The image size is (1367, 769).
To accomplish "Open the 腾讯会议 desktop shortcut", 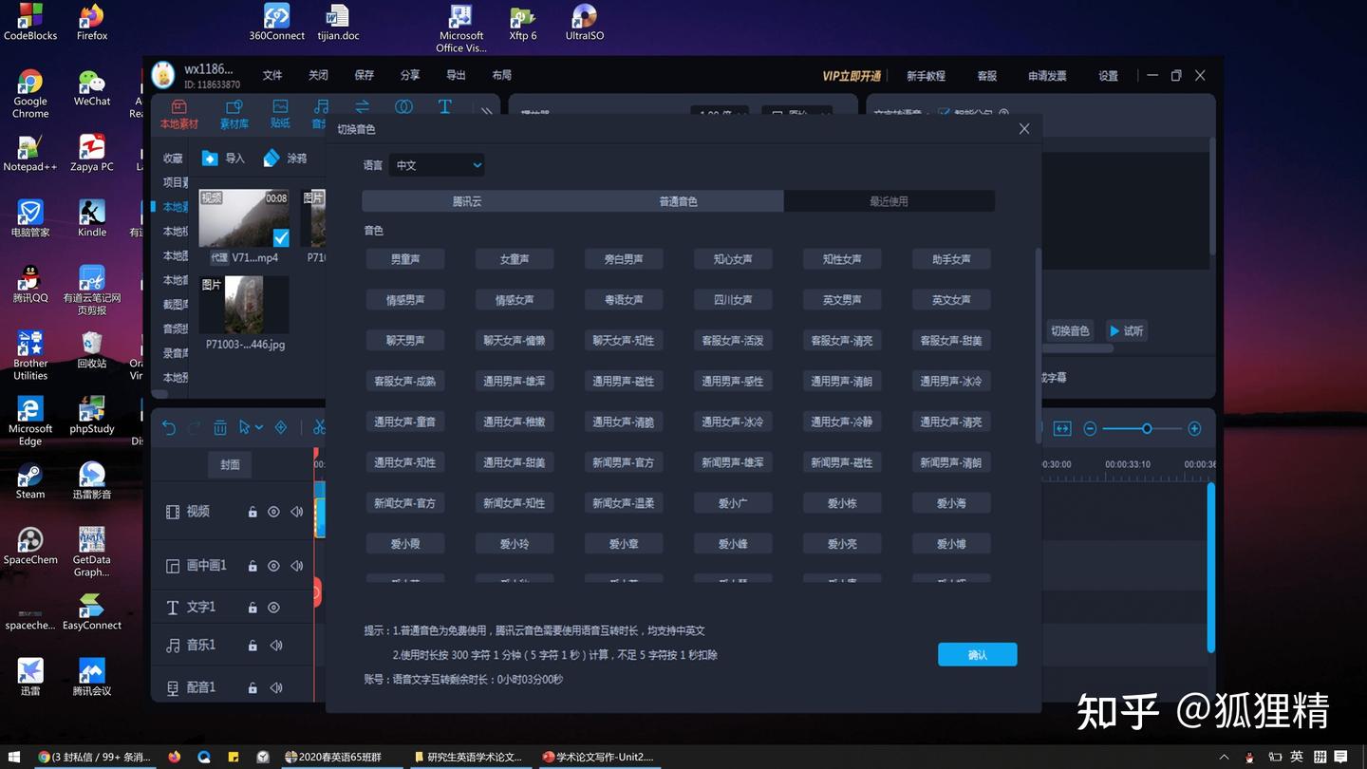I will tap(92, 677).
